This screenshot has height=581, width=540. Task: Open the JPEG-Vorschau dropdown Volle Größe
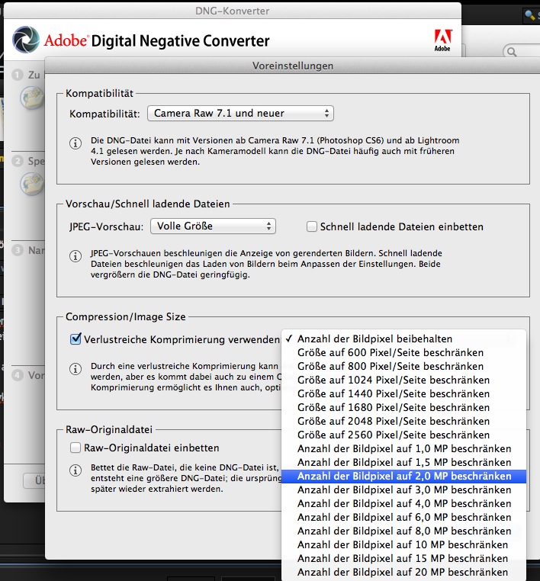click(213, 226)
